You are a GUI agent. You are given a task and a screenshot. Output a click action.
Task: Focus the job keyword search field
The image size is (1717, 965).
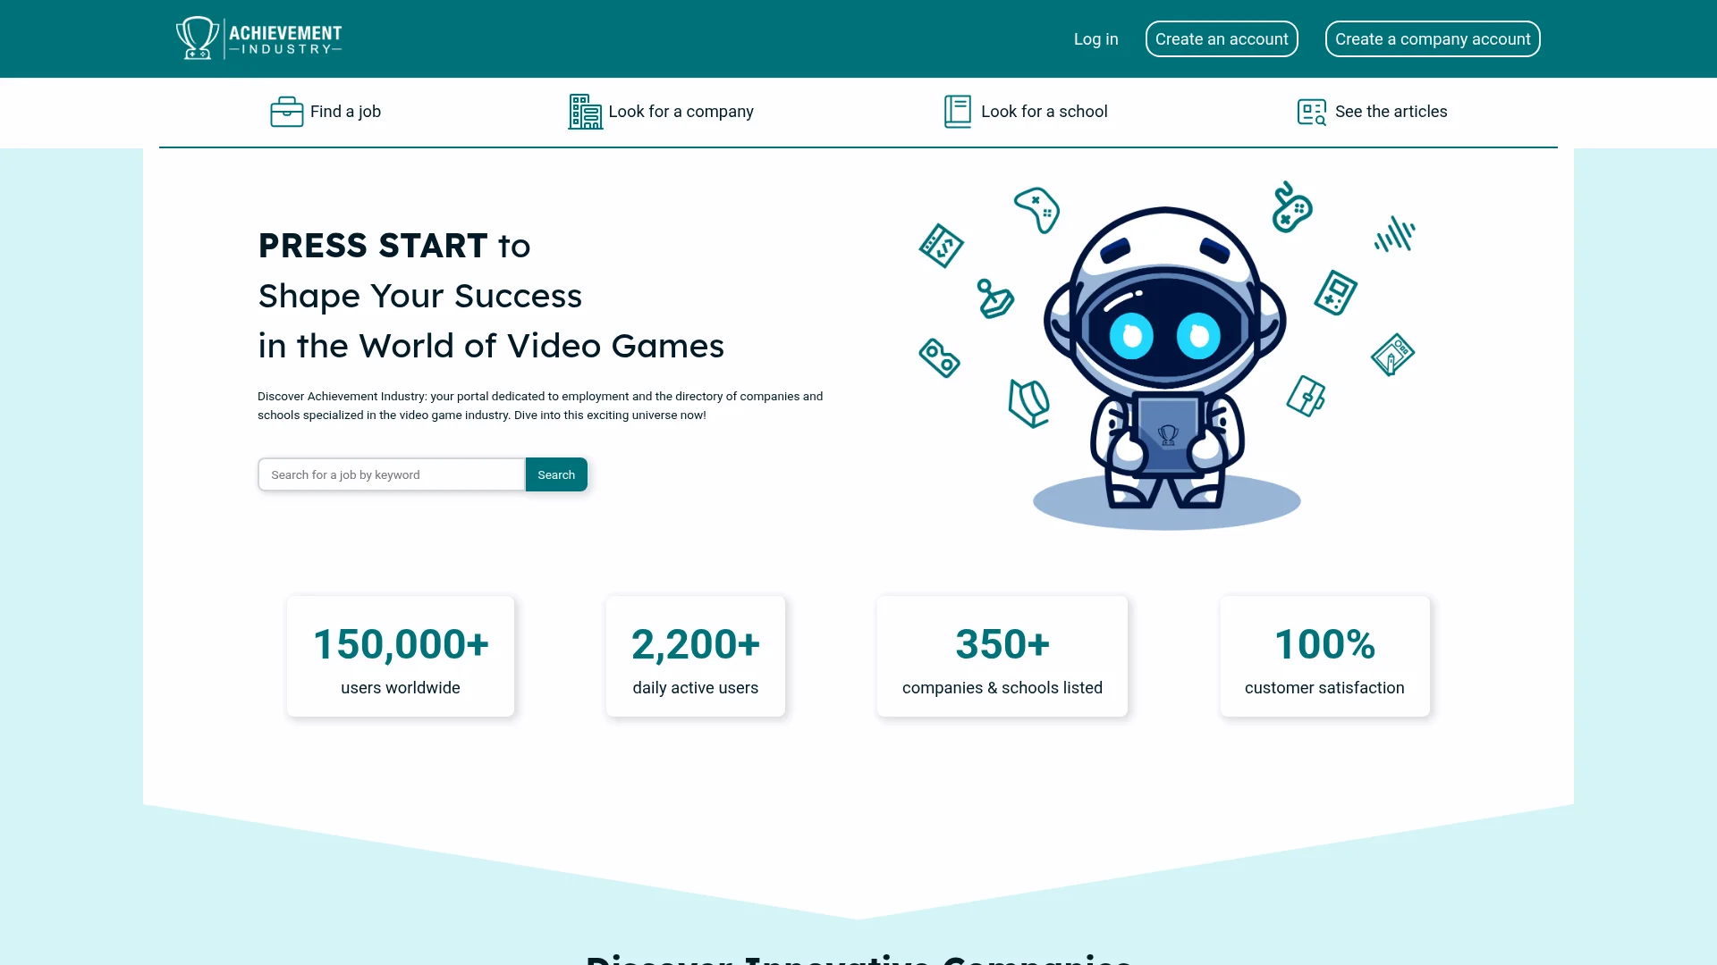point(391,474)
